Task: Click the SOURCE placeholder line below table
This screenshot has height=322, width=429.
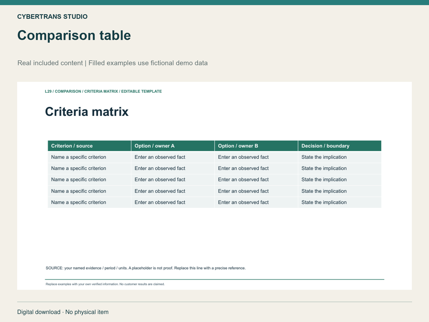Action: (146, 268)
